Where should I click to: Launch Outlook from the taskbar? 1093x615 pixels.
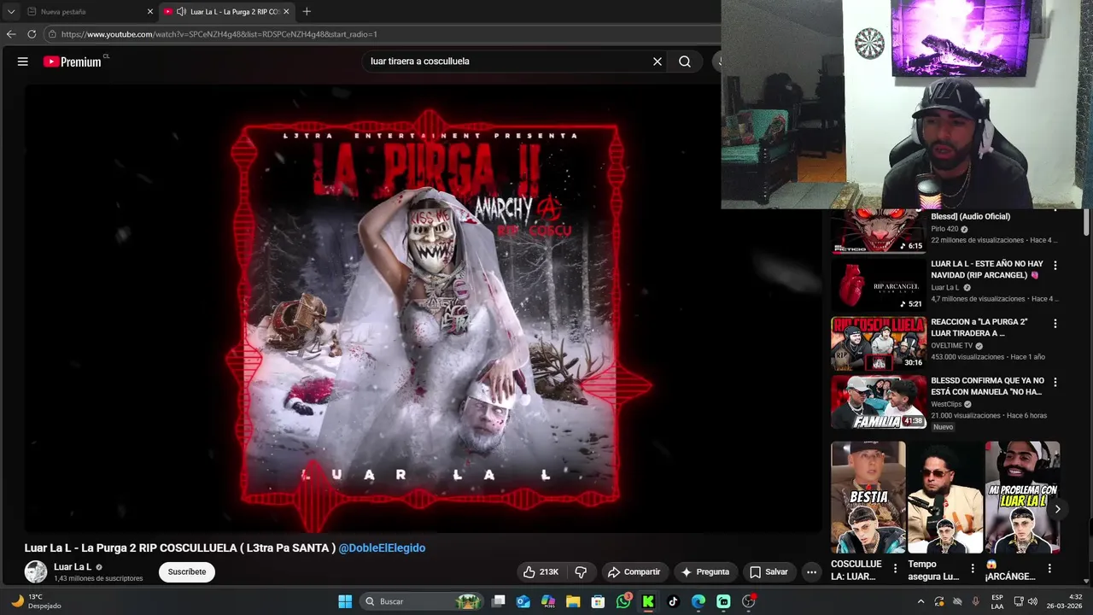523,601
